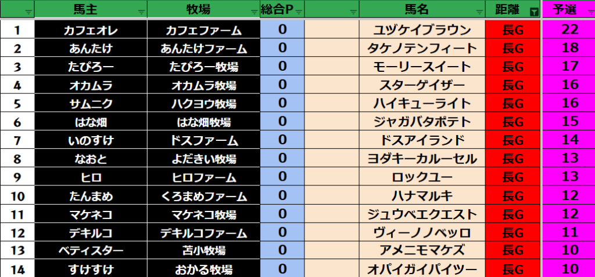Click the red 長G cell in row 4
Viewport: 595px width, 277px height.
tap(513, 85)
